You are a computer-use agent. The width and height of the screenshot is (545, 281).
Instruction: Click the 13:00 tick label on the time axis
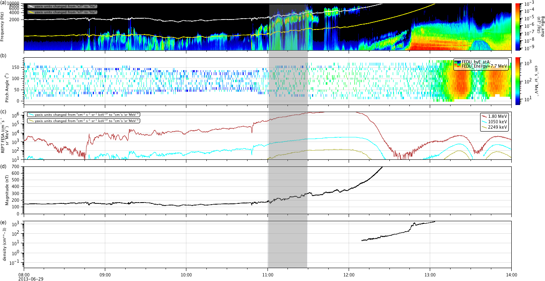430,275
